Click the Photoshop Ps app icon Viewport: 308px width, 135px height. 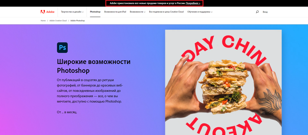click(x=62, y=48)
